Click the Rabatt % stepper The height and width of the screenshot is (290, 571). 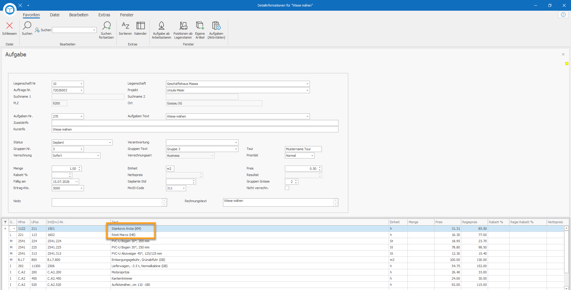(x=70, y=175)
